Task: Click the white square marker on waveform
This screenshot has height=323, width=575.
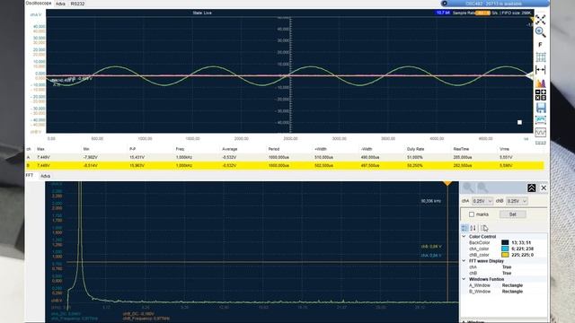Action: tap(519, 122)
